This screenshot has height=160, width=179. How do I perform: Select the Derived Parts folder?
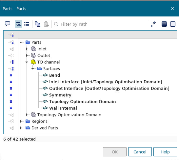45,128
